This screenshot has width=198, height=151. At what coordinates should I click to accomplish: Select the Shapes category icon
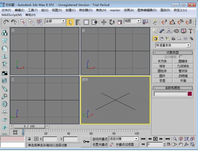coord(161,39)
